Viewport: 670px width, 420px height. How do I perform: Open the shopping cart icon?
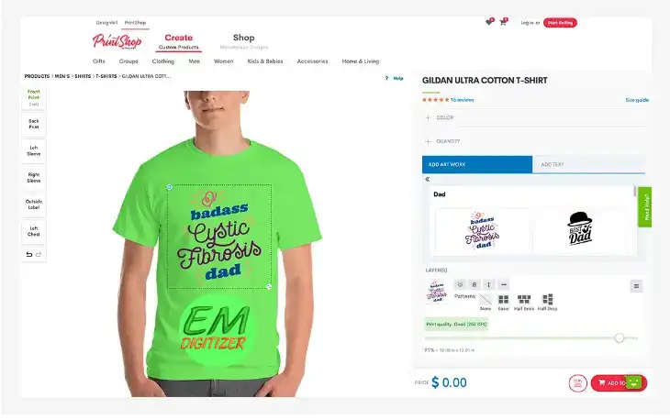click(x=503, y=22)
